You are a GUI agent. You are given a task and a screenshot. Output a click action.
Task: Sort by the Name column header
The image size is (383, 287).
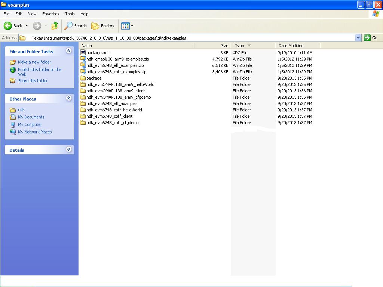click(137, 46)
